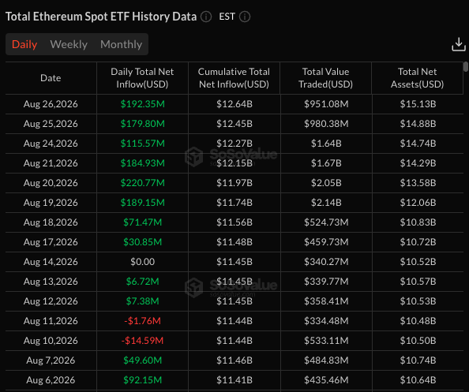Select the Aug 13,2026 date cell
Screen dimensions: 469x392
pos(51,282)
